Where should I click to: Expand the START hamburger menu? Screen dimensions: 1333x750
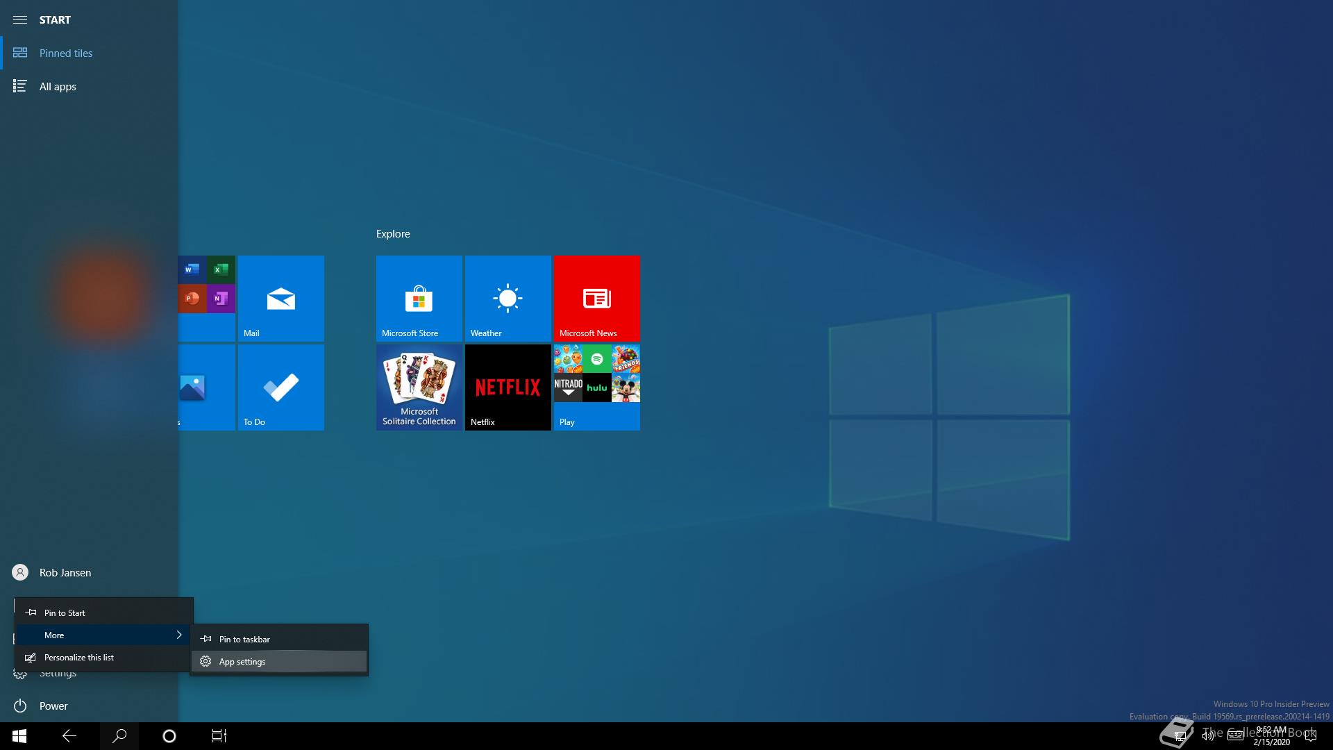pyautogui.click(x=20, y=19)
